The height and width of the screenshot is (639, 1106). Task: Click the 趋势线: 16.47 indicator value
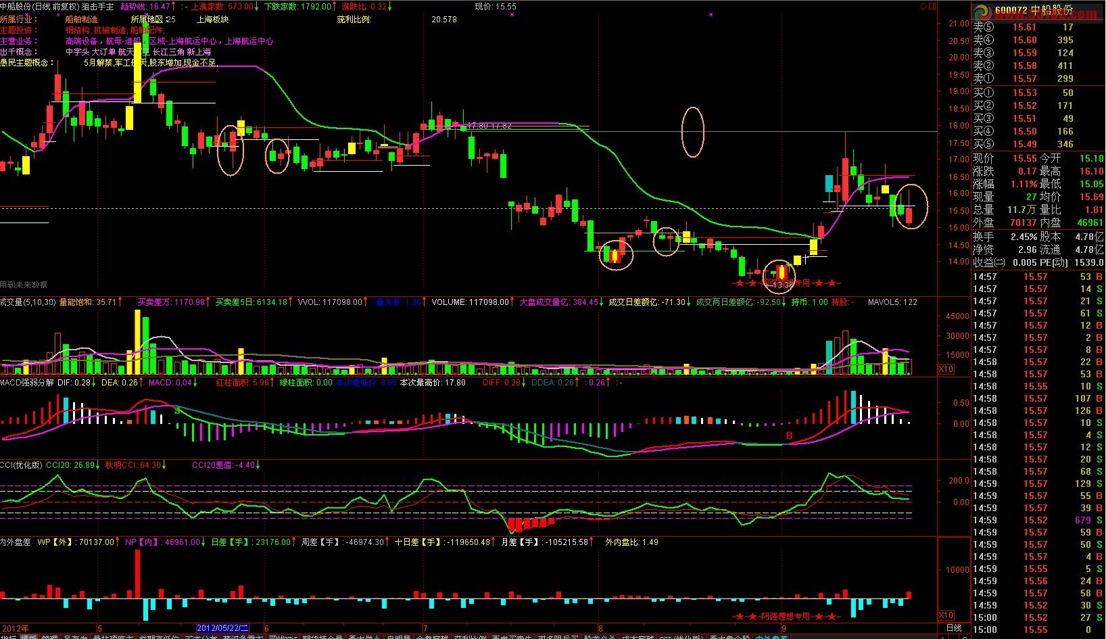click(x=148, y=7)
